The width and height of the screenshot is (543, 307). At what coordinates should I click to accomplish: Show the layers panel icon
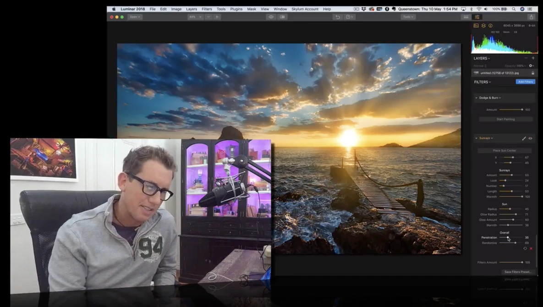click(x=483, y=26)
